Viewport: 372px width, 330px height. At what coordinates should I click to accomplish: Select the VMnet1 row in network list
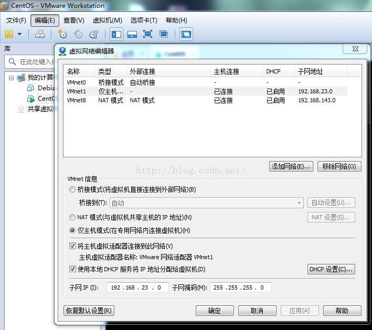click(206, 91)
